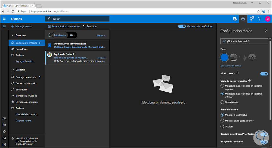Open the Tasks checkmark module icon
This screenshot has width=272, height=148.
coord(4,144)
